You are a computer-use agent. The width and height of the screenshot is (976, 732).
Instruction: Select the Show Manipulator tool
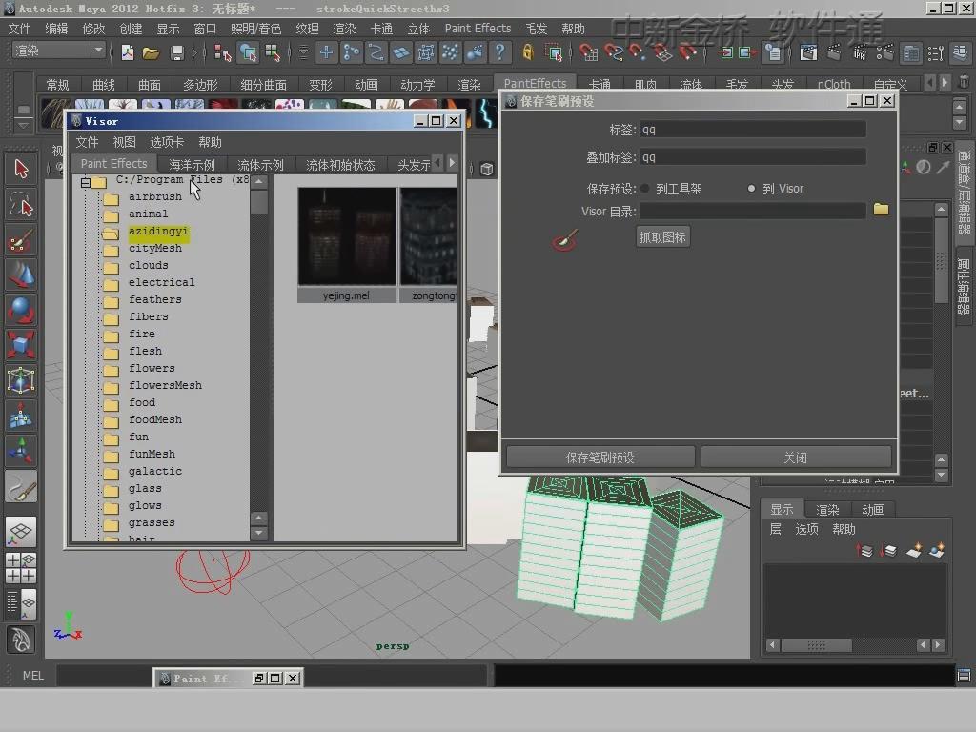coord(21,450)
